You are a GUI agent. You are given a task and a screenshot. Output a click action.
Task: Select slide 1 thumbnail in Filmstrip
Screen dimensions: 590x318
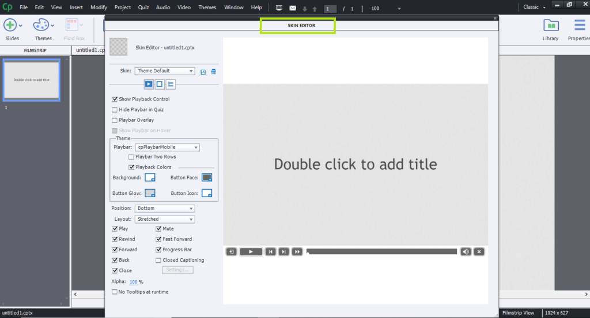(x=32, y=80)
